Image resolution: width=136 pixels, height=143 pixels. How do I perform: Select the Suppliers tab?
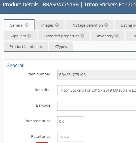[x=20, y=36]
